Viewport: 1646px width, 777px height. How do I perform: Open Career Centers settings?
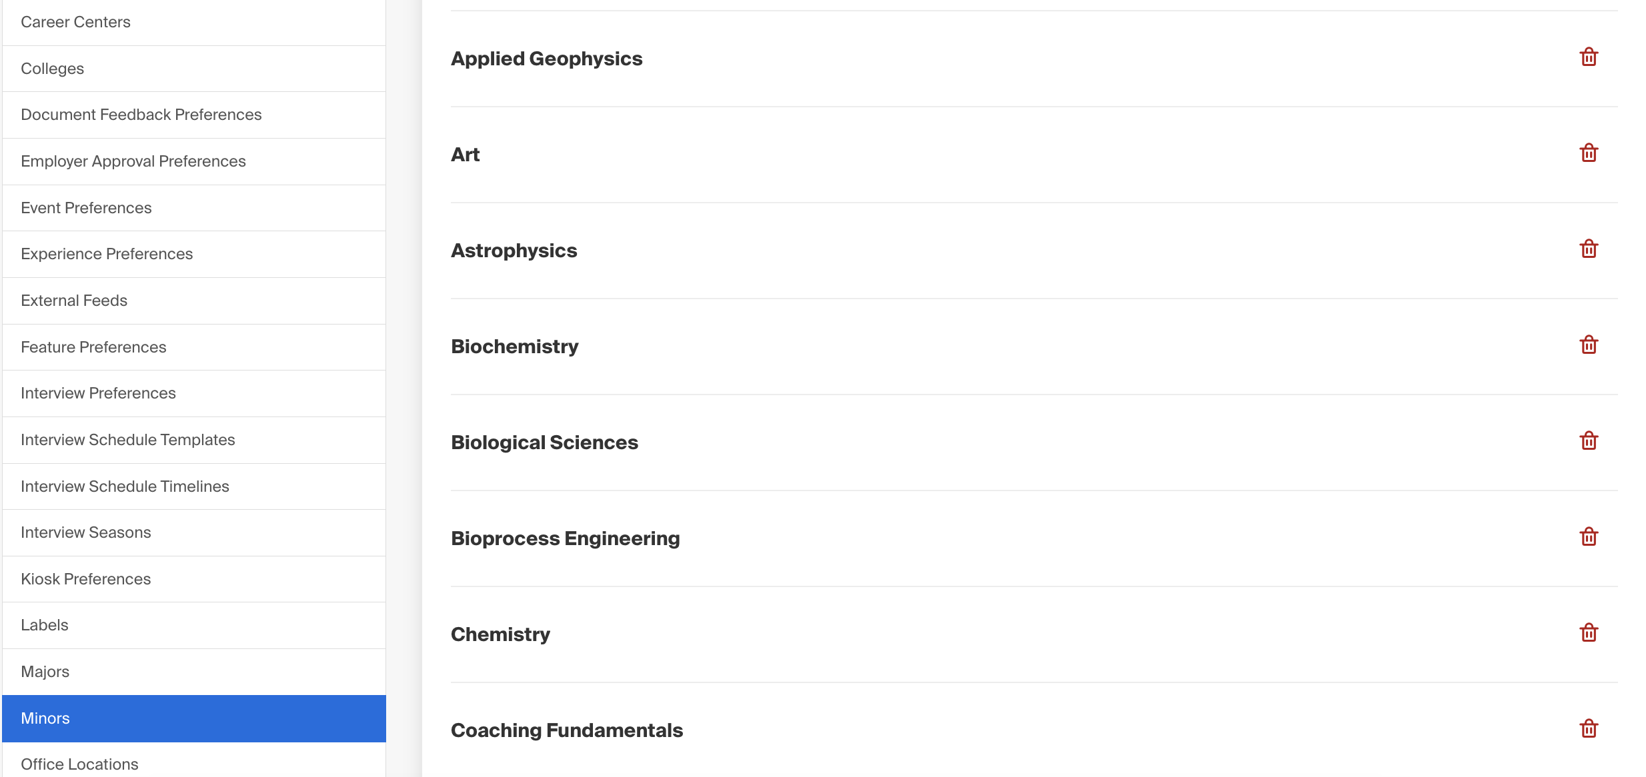194,22
